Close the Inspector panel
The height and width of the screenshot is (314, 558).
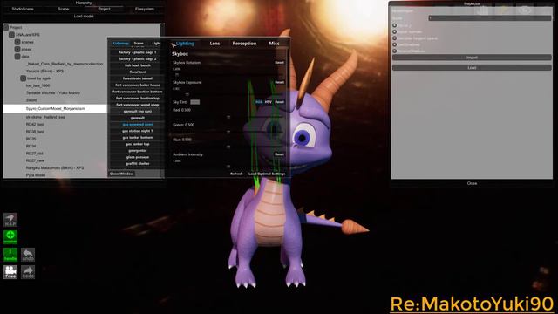(472, 183)
